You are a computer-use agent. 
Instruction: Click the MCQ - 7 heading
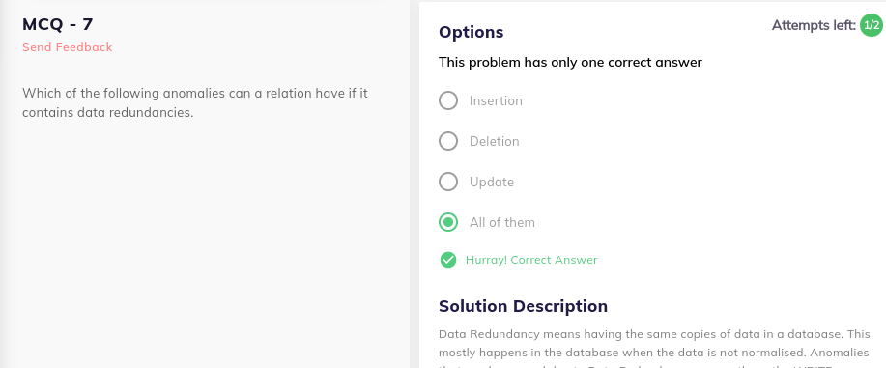pos(58,24)
